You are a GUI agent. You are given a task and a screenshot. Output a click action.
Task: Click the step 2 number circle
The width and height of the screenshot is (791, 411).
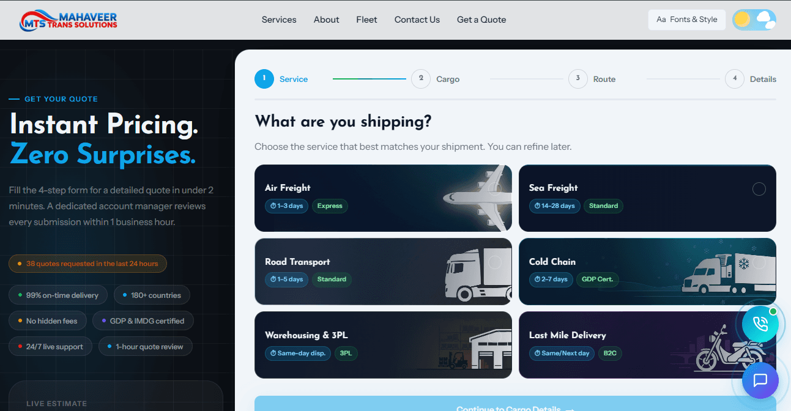(421, 79)
